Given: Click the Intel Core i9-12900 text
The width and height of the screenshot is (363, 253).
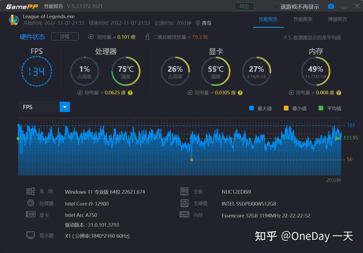Looking at the screenshot, I should (87, 204).
